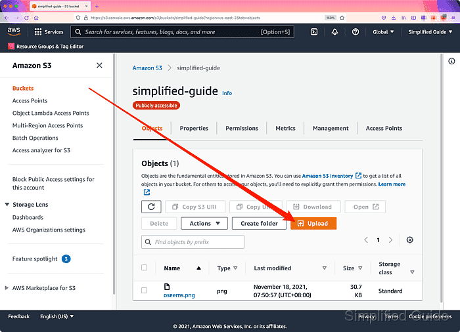Open the Info link next to bucket name
460x332 pixels.
(227, 93)
